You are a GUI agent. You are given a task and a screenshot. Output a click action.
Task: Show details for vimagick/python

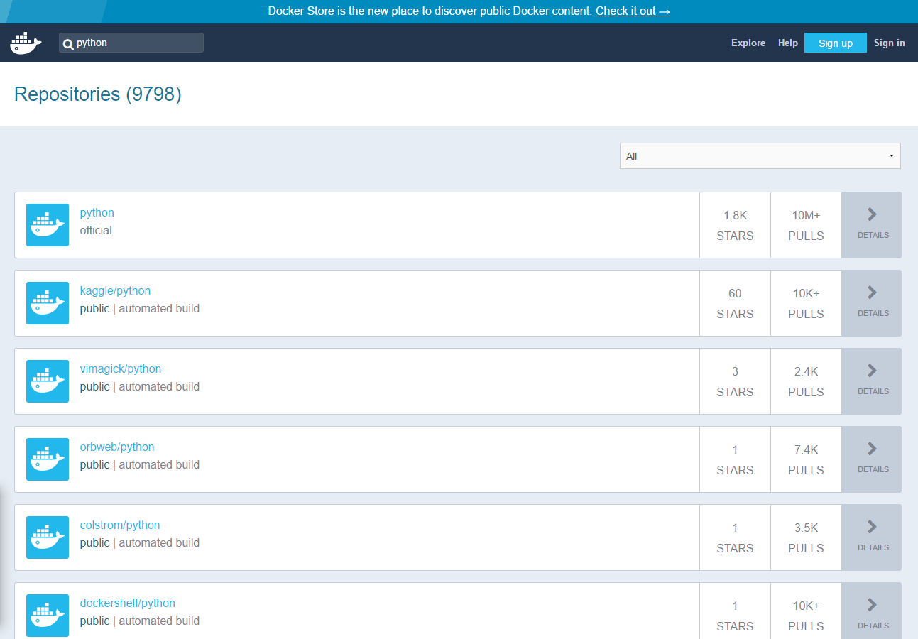point(872,381)
